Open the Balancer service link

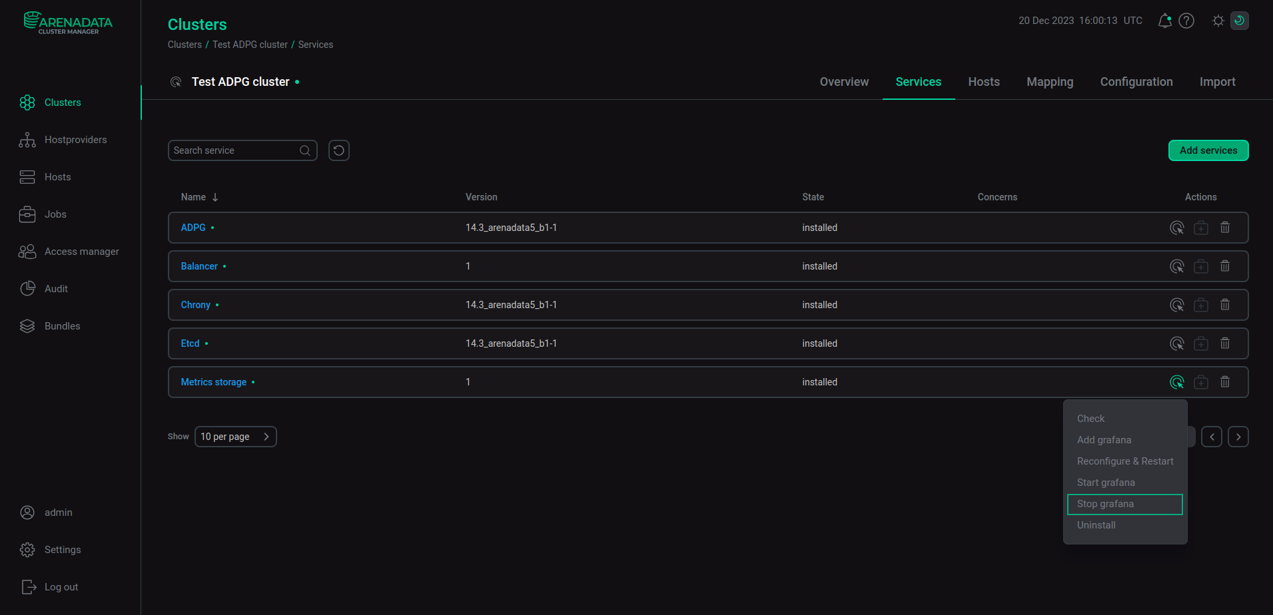[199, 266]
